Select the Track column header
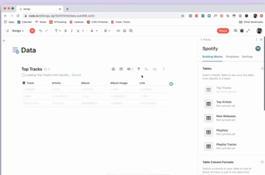Viewport: 265px width, 175px height. [30, 83]
